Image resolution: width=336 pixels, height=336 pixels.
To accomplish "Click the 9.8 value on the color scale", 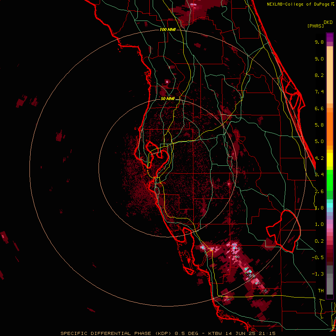I will [319, 42].
